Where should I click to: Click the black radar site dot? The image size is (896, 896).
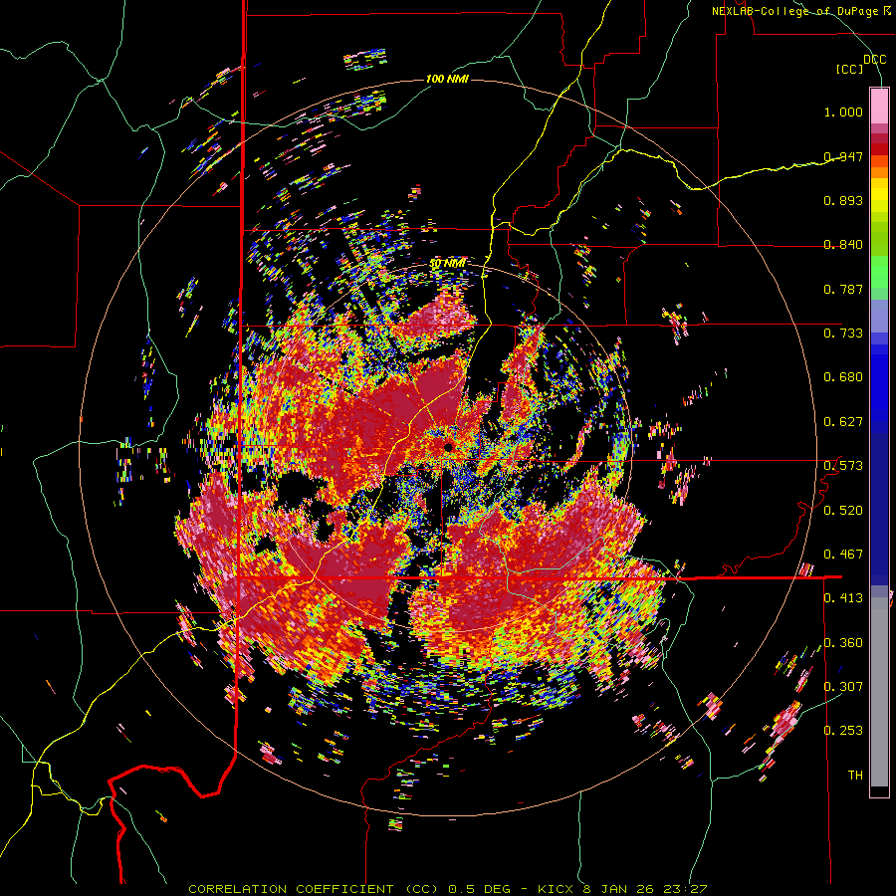pos(449,447)
